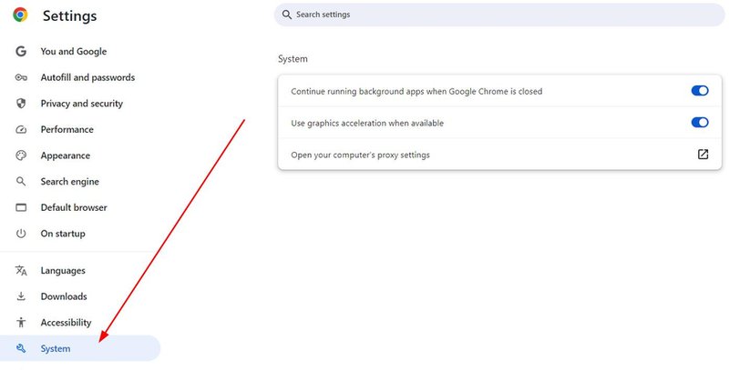Click the magnifier icon in the search bar
Image resolution: width=729 pixels, height=370 pixels.
tap(287, 15)
